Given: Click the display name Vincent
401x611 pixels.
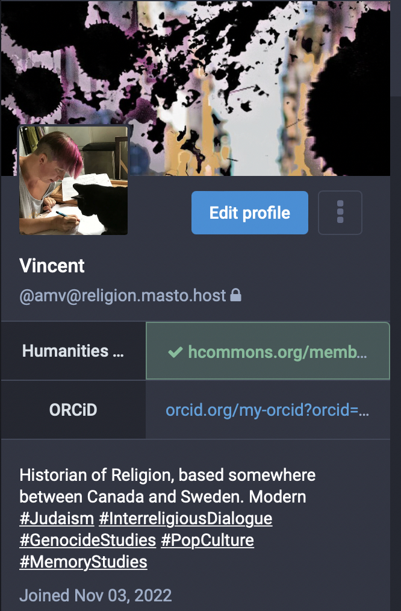Looking at the screenshot, I should (52, 266).
